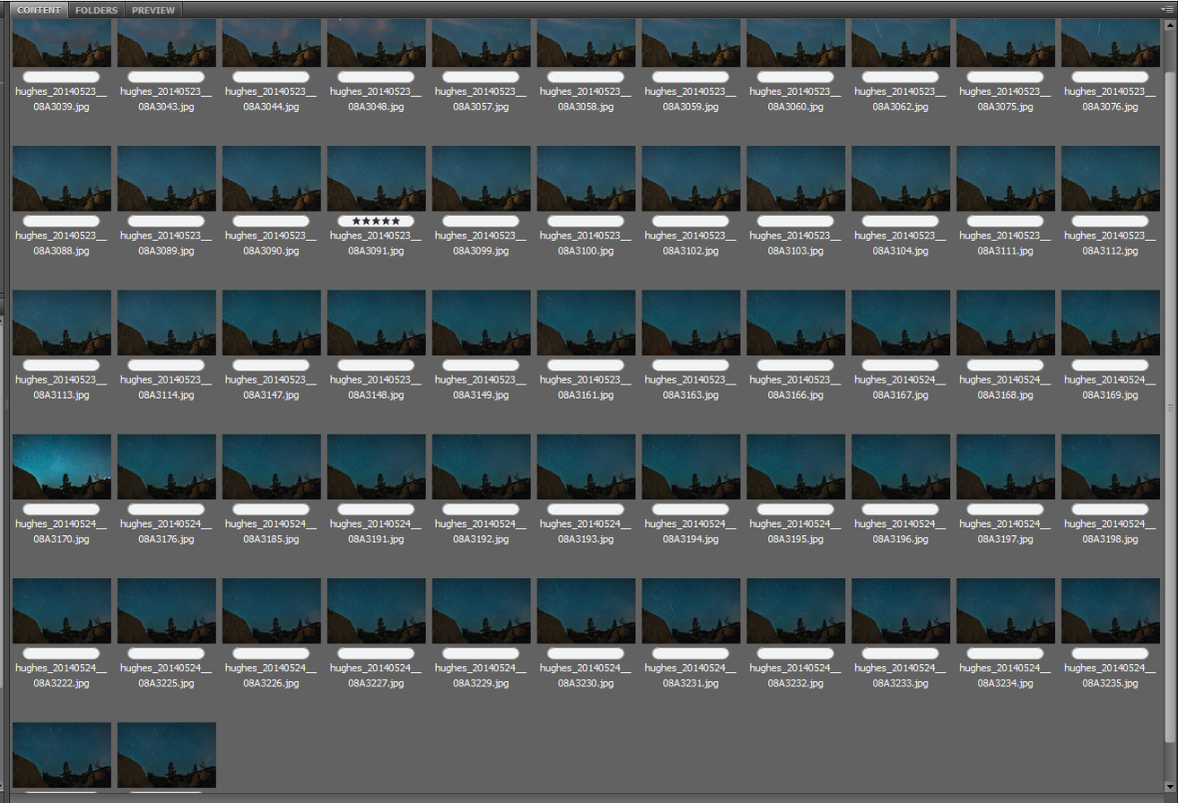Click filename text 08A3057.jpg

pos(482,107)
